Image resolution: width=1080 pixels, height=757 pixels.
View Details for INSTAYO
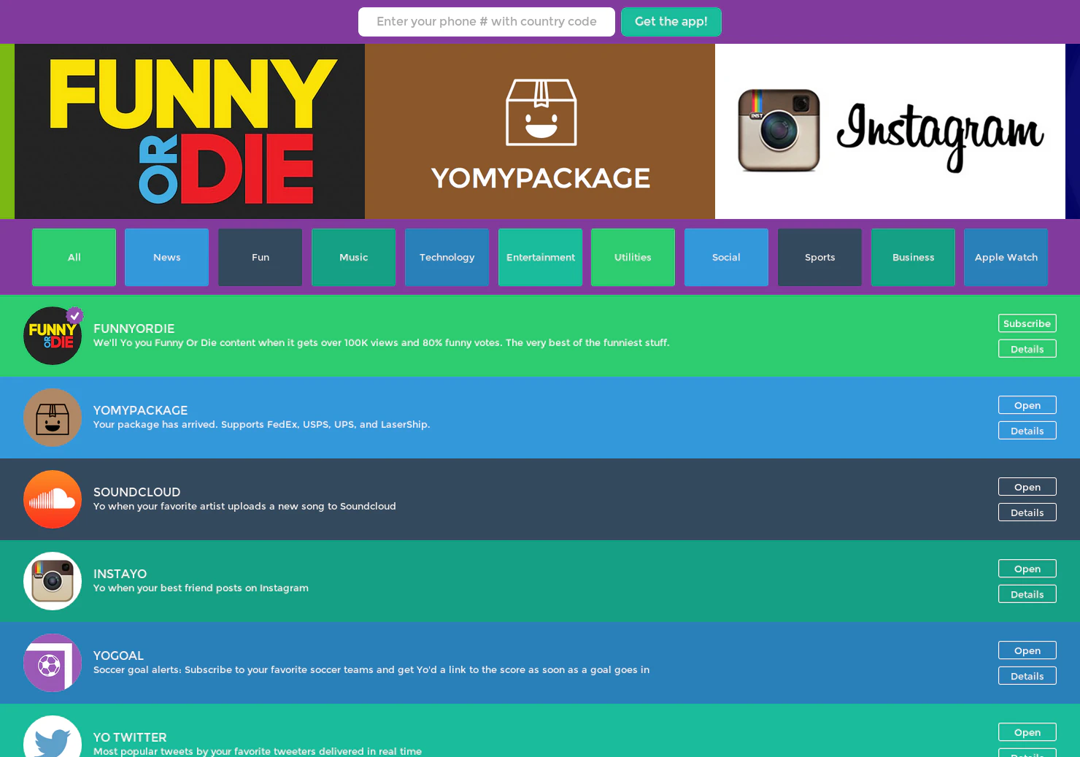1027,594
